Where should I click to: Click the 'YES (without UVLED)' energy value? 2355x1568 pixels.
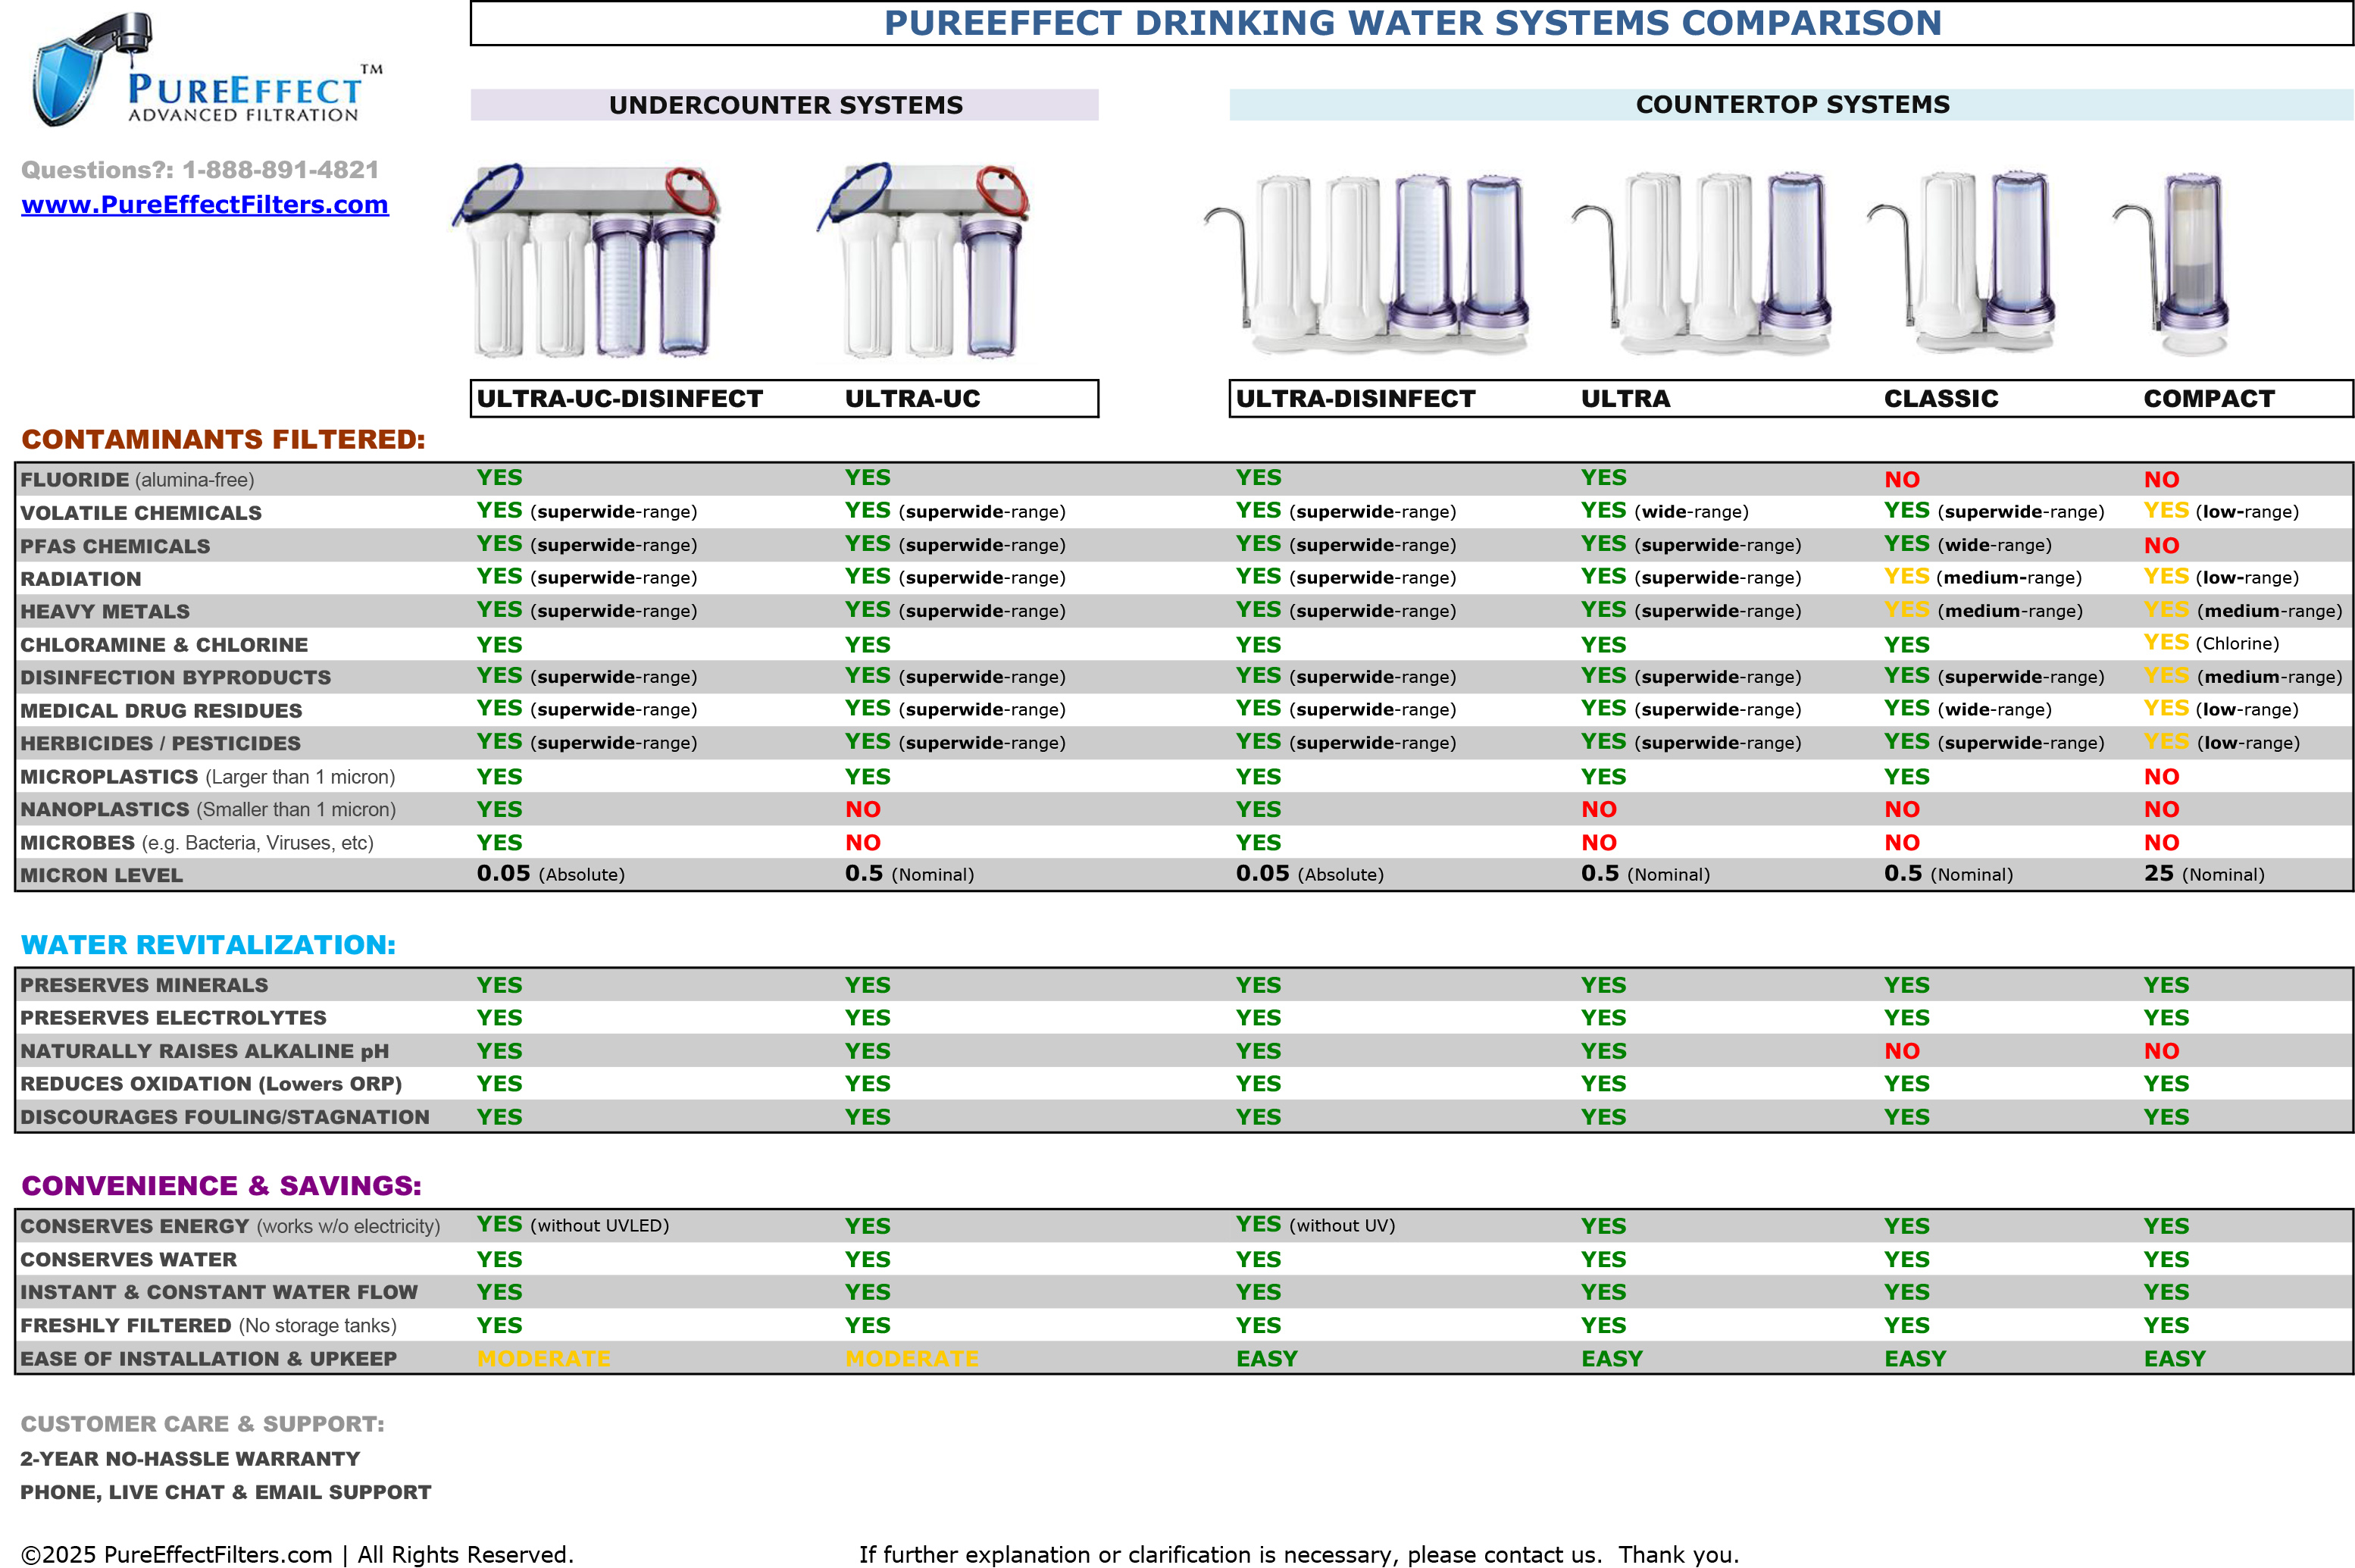(573, 1225)
